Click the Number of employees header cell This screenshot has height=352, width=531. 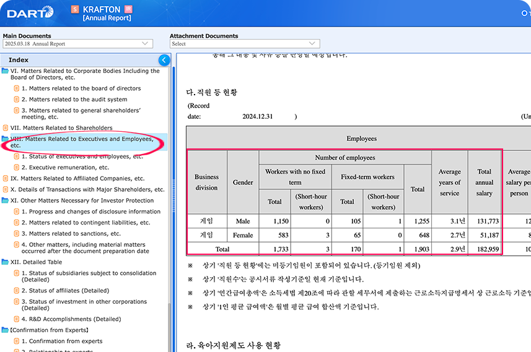[x=345, y=158]
